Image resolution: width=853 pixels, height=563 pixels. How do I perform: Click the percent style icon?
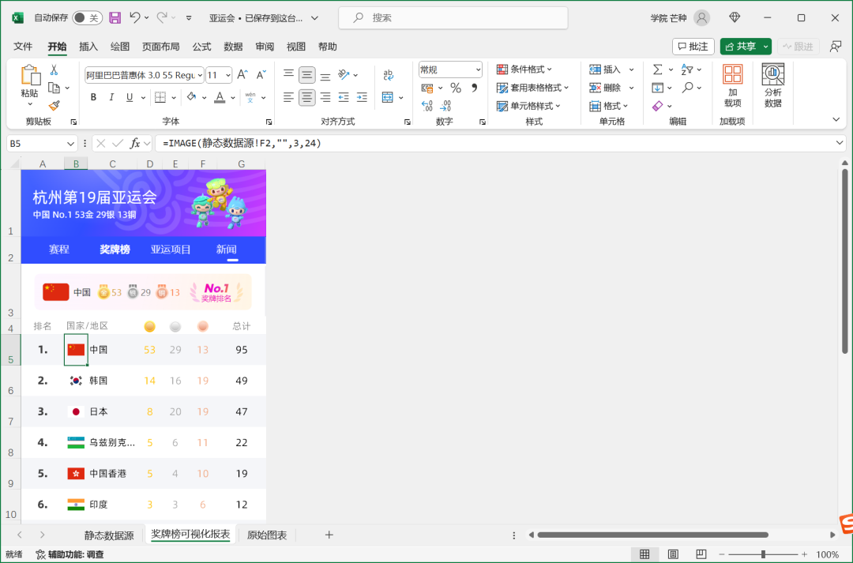456,88
